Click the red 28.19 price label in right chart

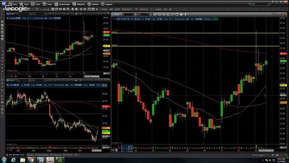(283, 53)
